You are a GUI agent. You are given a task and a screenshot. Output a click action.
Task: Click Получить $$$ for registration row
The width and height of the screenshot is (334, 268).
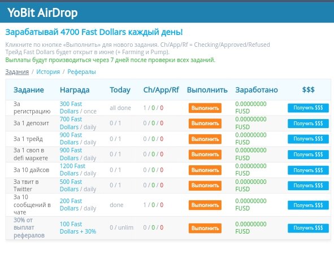pyautogui.click(x=308, y=108)
